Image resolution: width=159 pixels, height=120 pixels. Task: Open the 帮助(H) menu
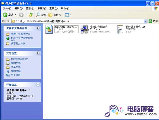65,8
